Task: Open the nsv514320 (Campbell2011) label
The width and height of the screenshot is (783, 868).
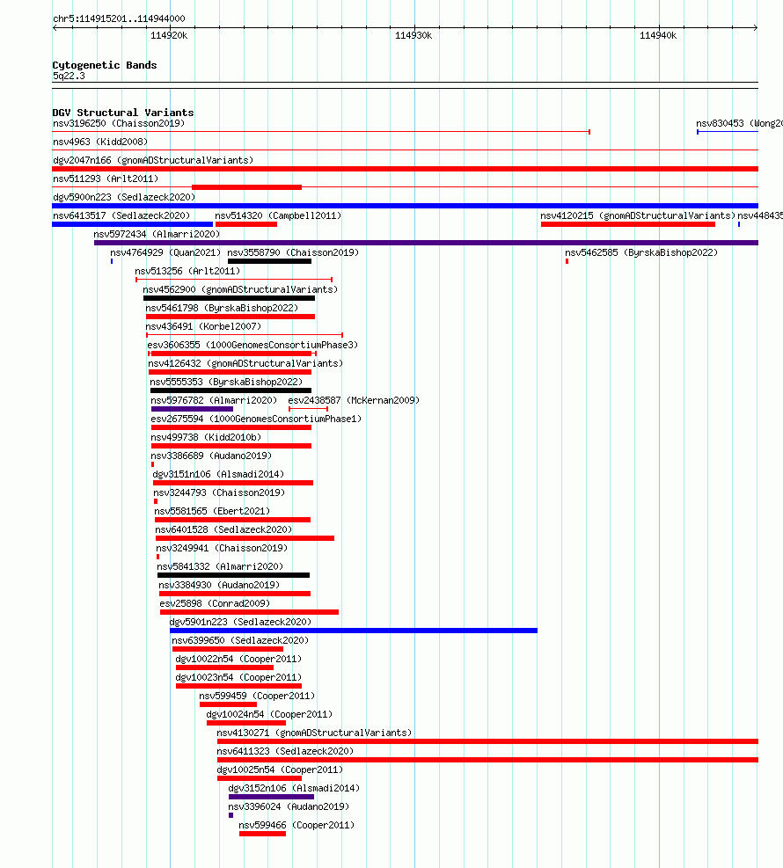Action: click(278, 215)
